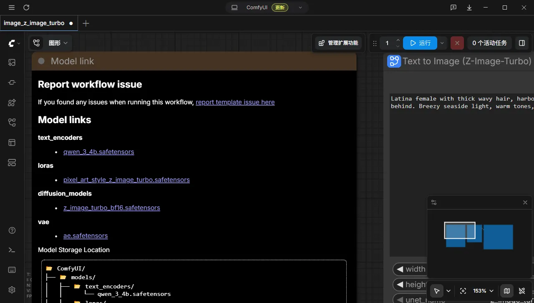Viewport: 534px width, 303px height.
Task: Open the minimap settings sliders icon
Action: click(434, 202)
